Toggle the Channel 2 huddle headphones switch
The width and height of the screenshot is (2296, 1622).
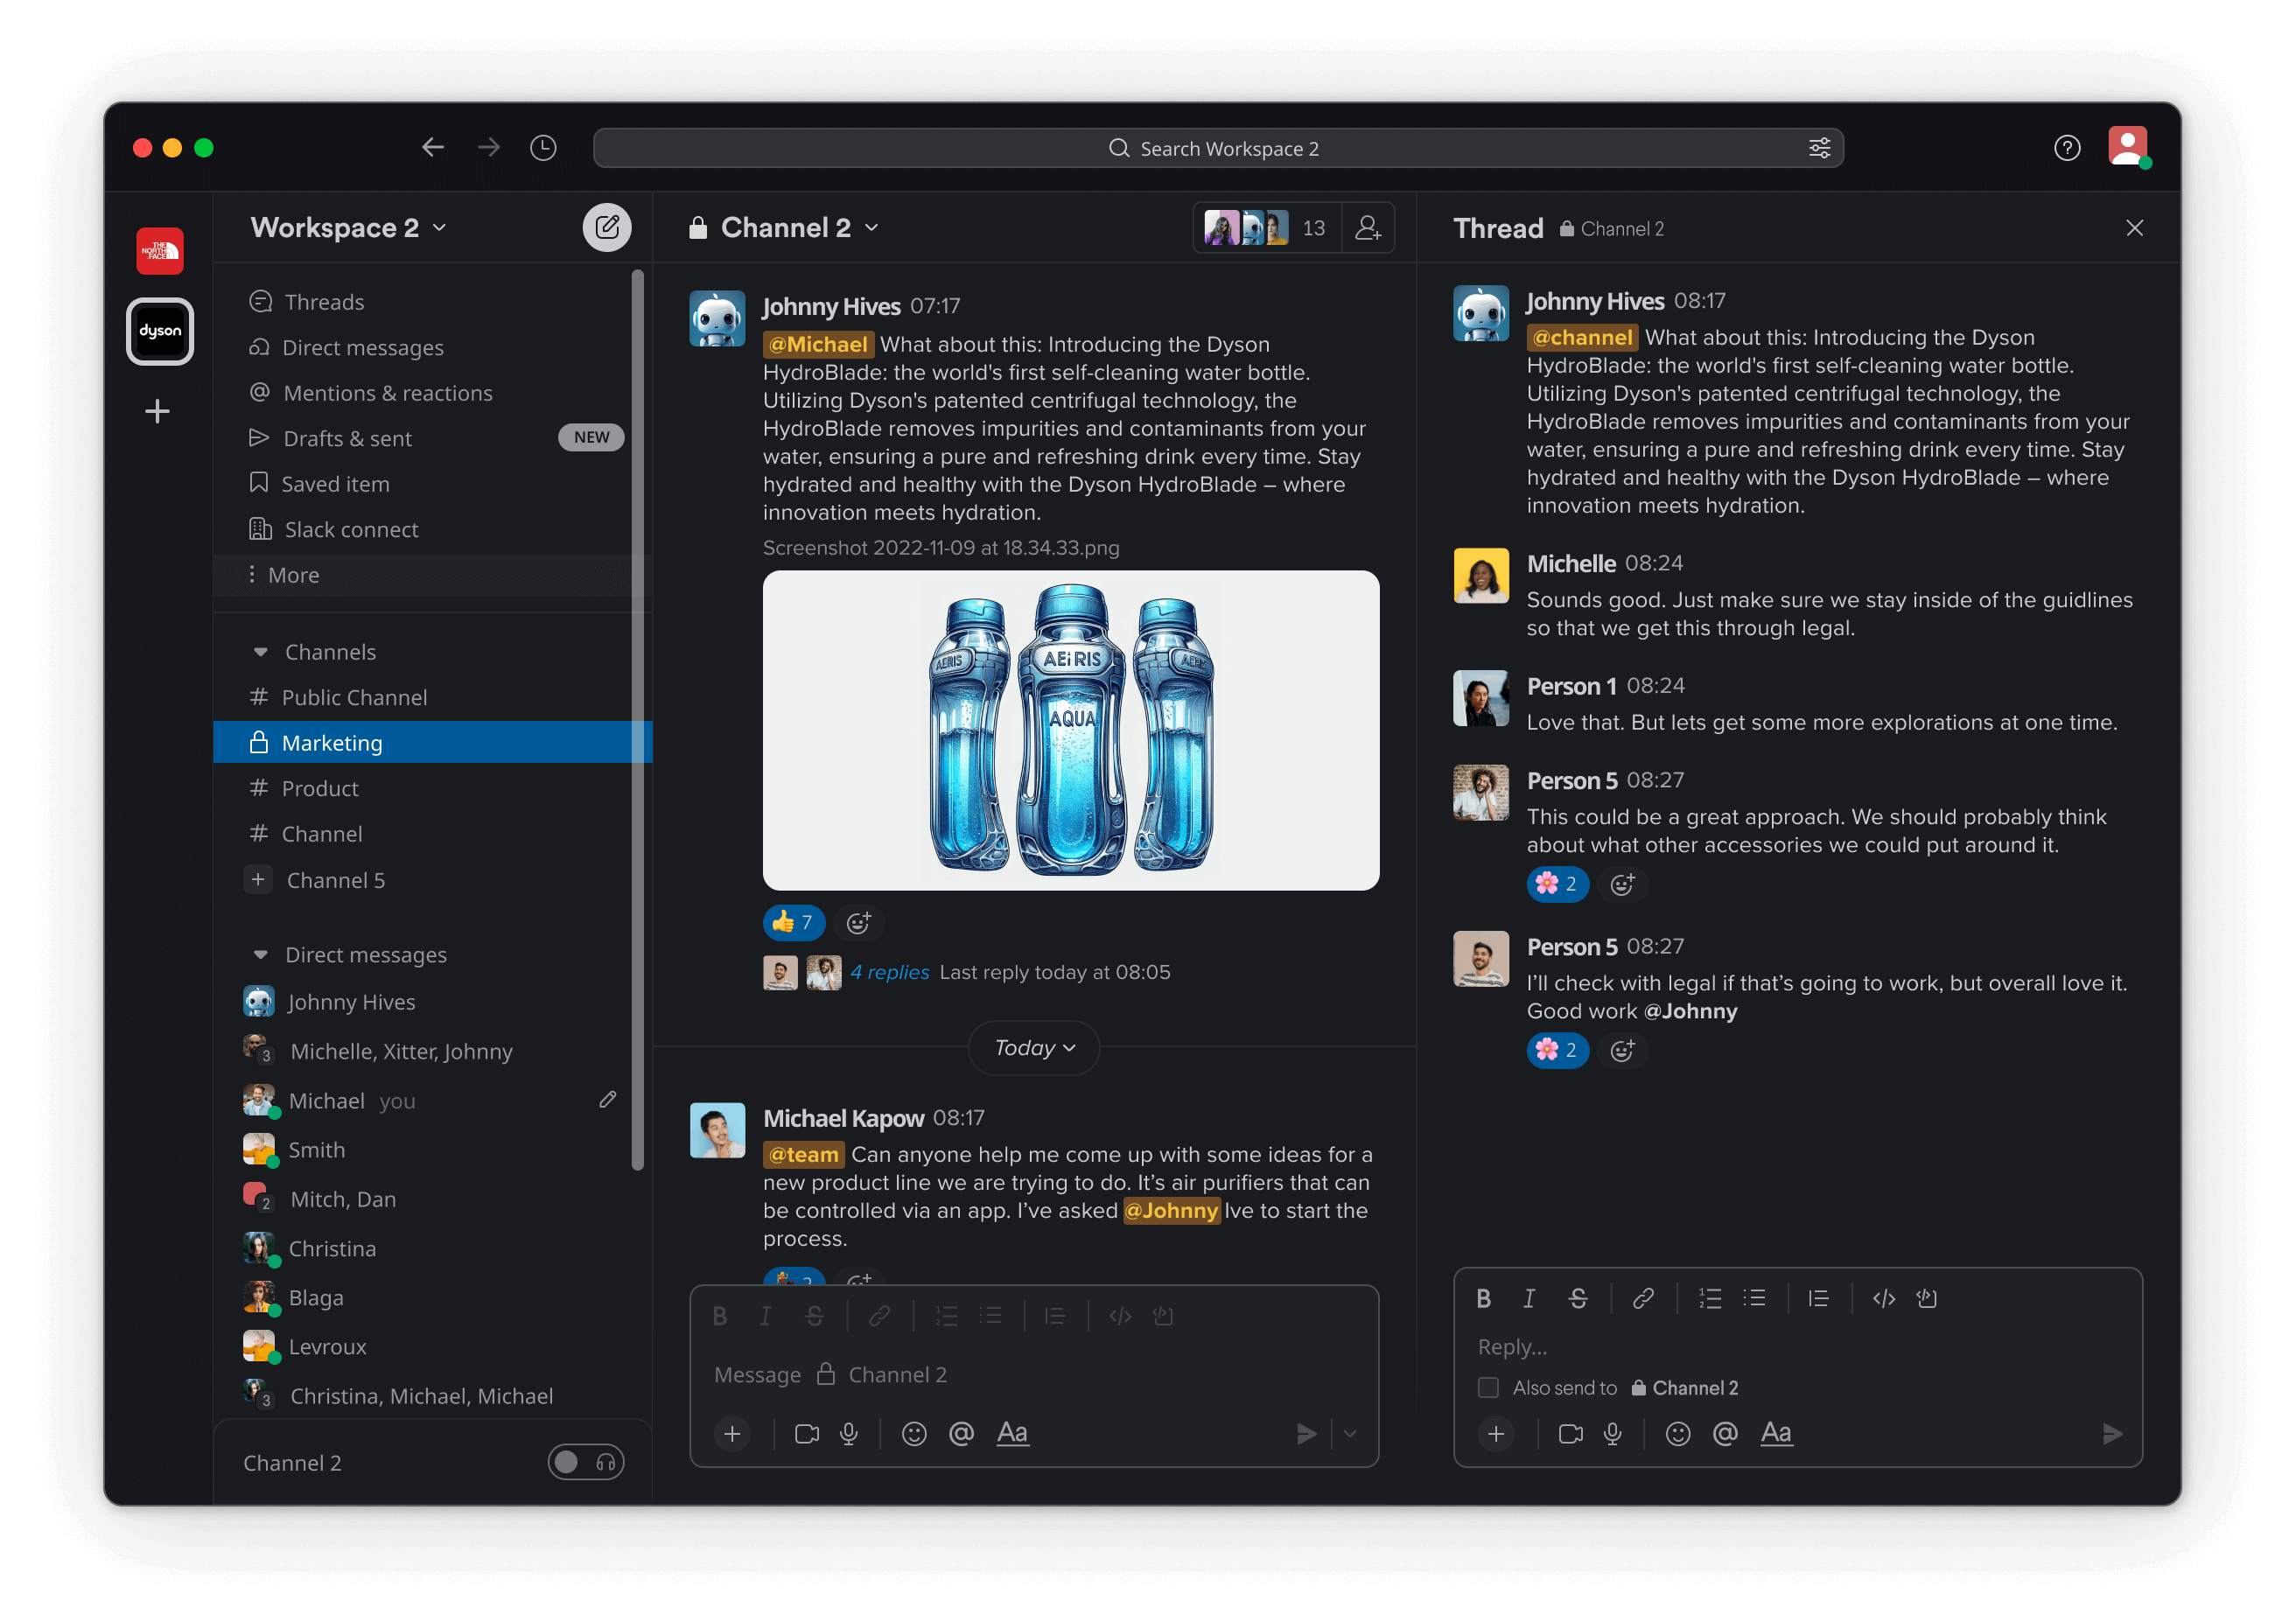(586, 1462)
